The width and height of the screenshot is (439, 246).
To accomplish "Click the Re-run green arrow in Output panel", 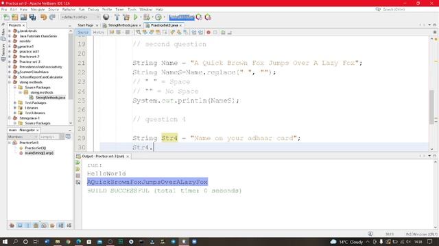I will (78, 163).
